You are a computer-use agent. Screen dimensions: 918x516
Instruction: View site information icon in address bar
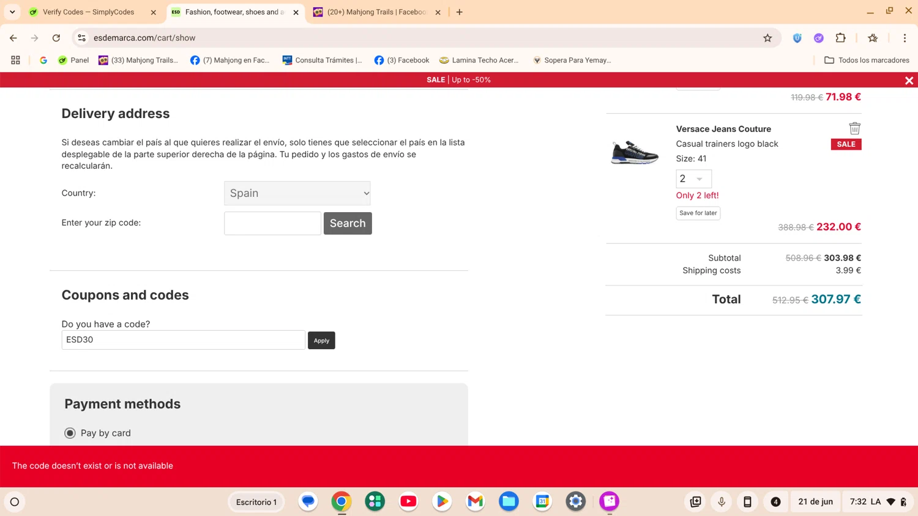(x=81, y=38)
